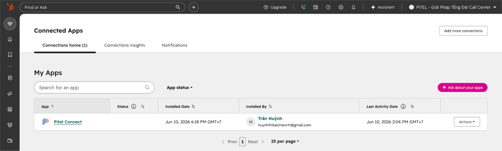Expand 25 per page dropdown
Viewport: 502px width, 151px height.
285,142
